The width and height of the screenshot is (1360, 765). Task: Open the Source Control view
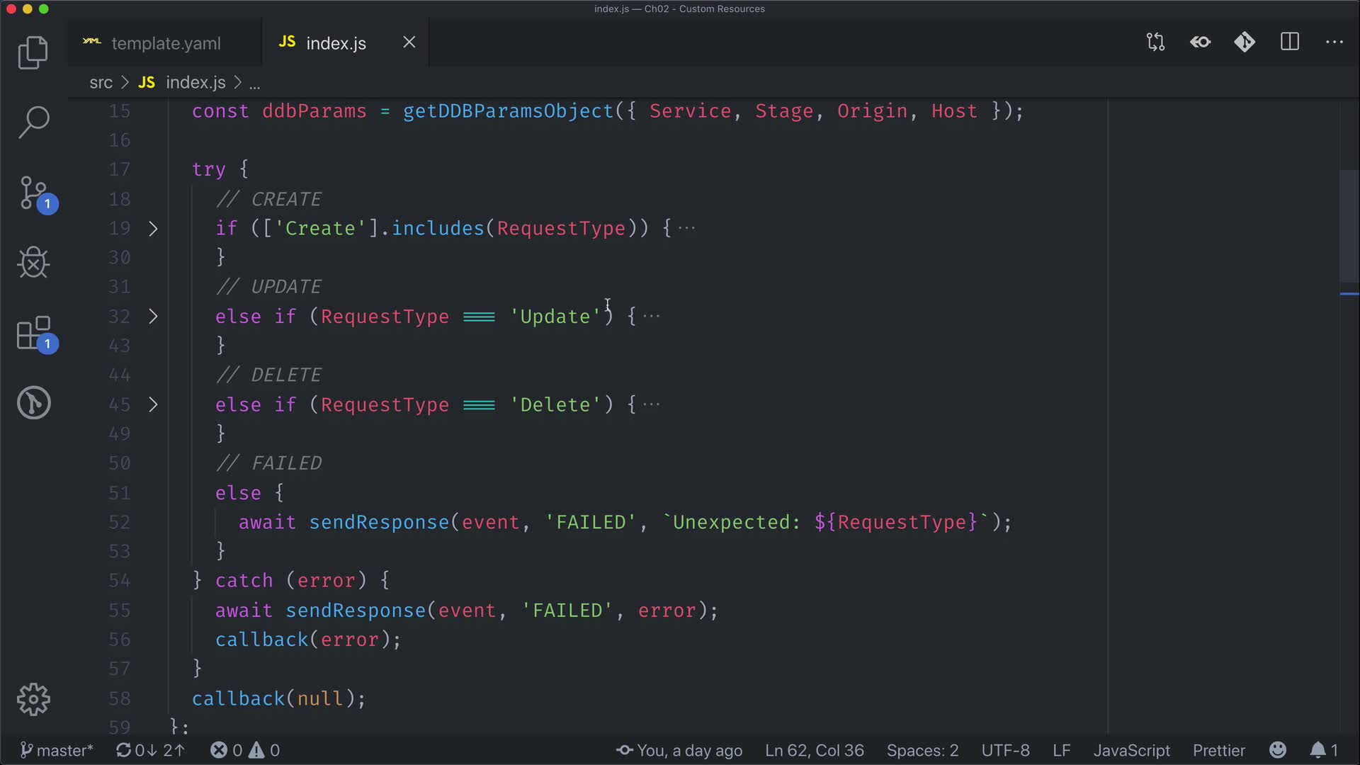34,193
